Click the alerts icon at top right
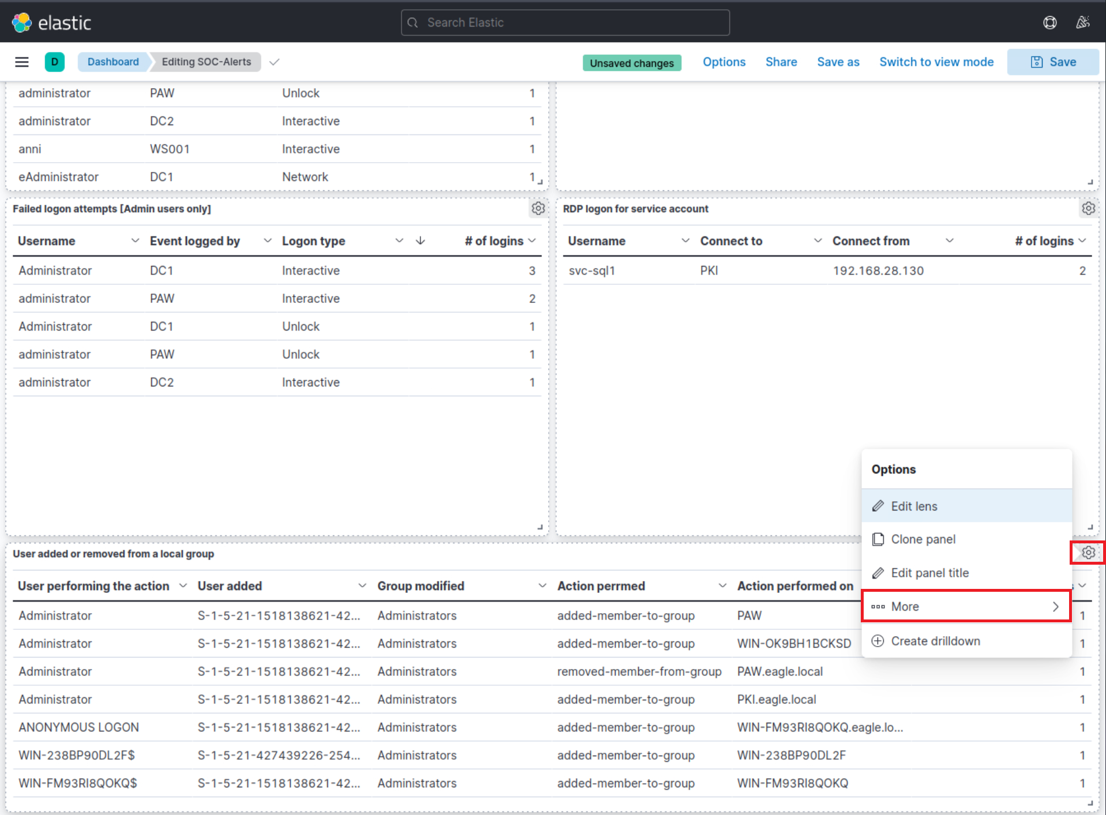 click(x=1083, y=22)
